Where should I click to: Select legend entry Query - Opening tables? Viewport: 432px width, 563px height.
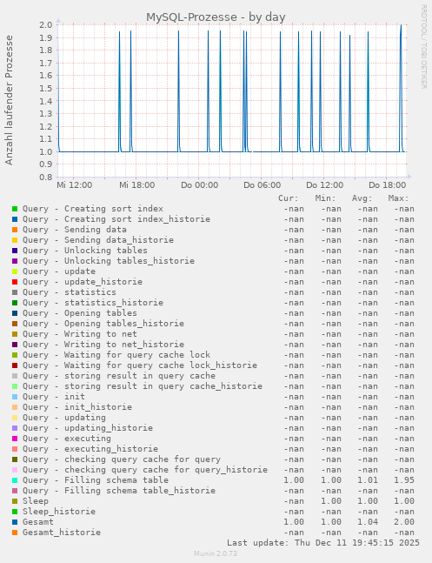point(80,313)
